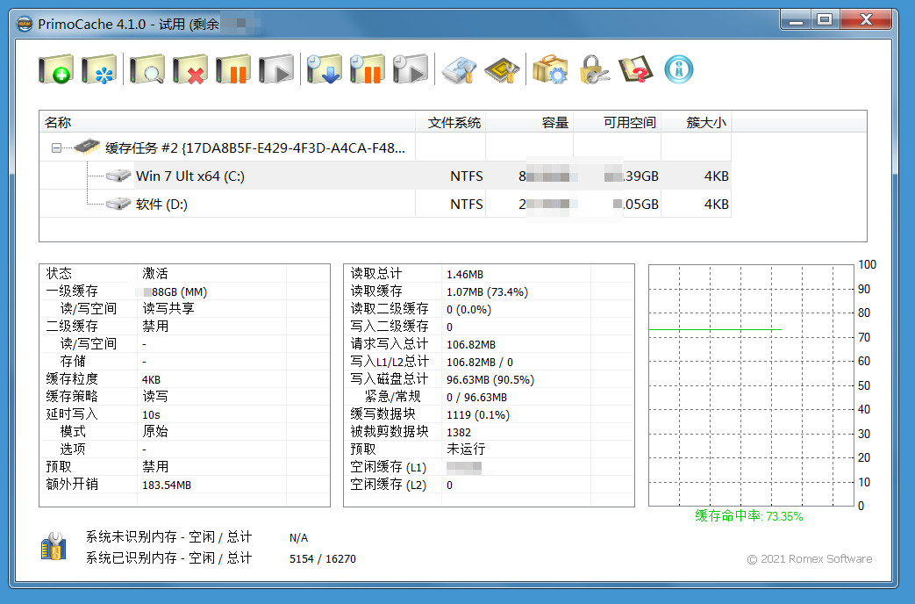Click the stop cache task red X icon
The height and width of the screenshot is (604, 915).
(190, 69)
